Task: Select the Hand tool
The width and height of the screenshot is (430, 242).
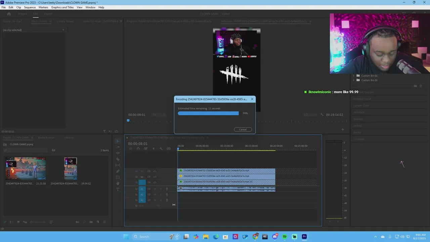Action: (118, 184)
